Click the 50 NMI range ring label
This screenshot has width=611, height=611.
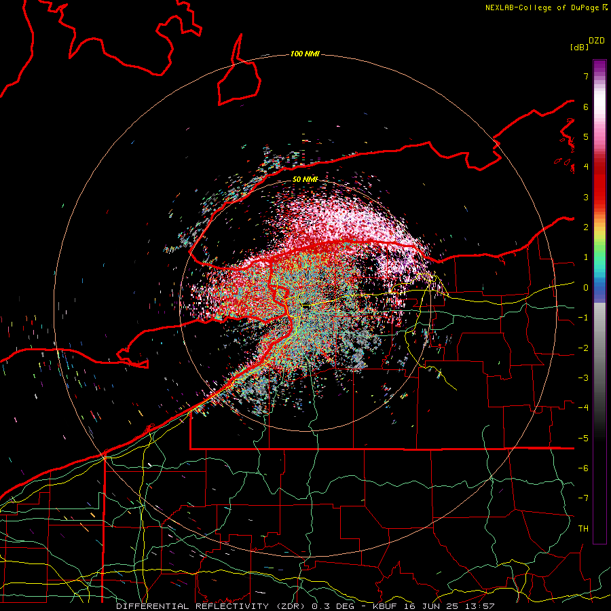click(x=305, y=180)
